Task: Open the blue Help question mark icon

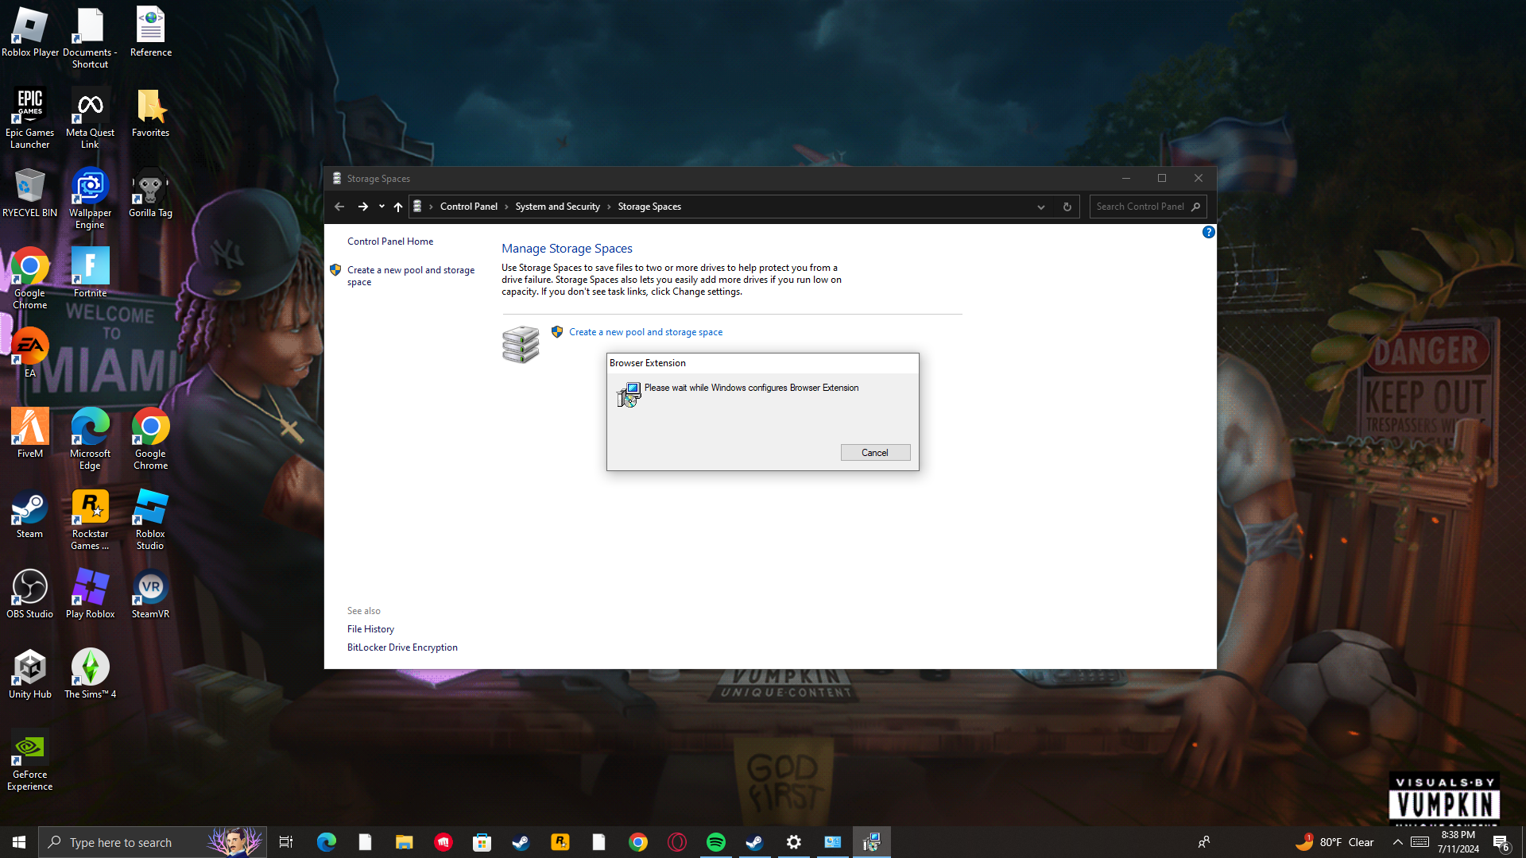Action: click(1208, 232)
